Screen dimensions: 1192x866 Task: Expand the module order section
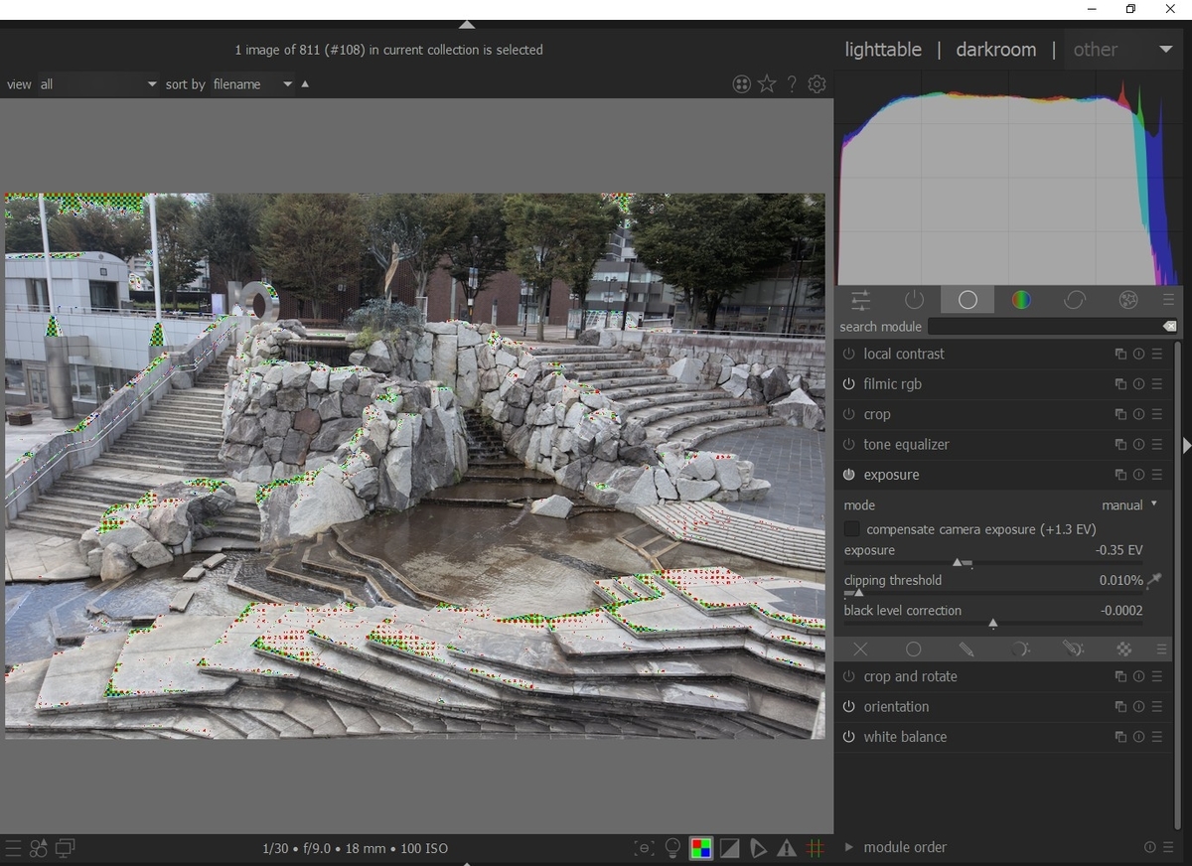coord(904,847)
